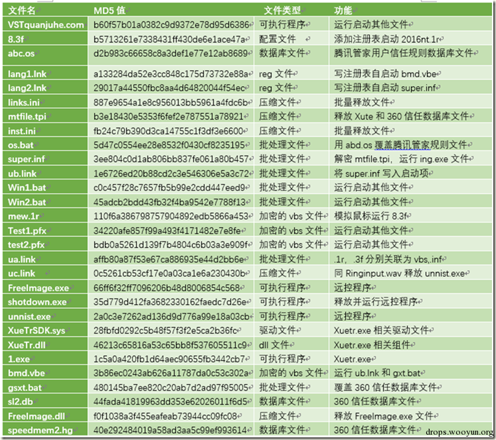The height and width of the screenshot is (440, 496).
Task: Select the VSTquanjuhe.com file name cell
Action: point(45,25)
